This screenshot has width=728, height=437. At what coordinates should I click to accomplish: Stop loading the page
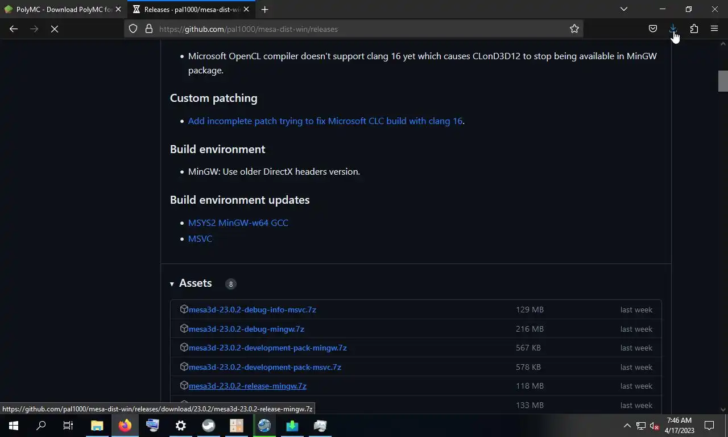[55, 29]
